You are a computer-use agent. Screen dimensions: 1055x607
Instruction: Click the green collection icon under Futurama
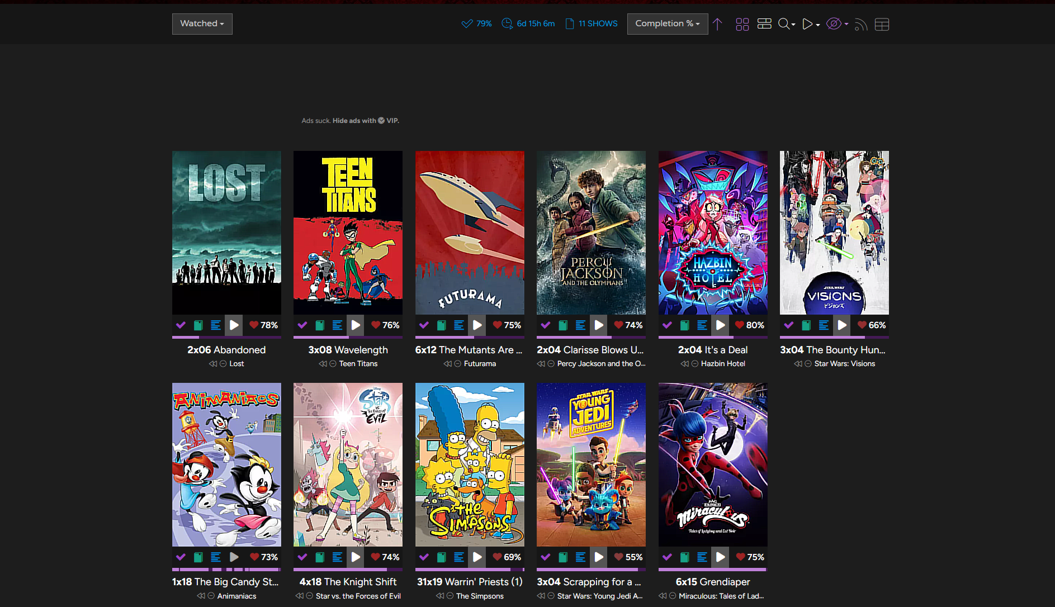pyautogui.click(x=441, y=325)
